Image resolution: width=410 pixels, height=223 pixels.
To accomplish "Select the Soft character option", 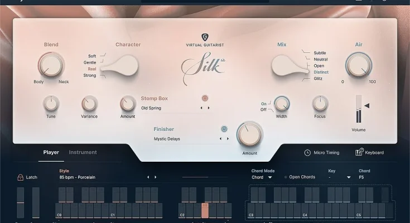I will pyautogui.click(x=91, y=56).
